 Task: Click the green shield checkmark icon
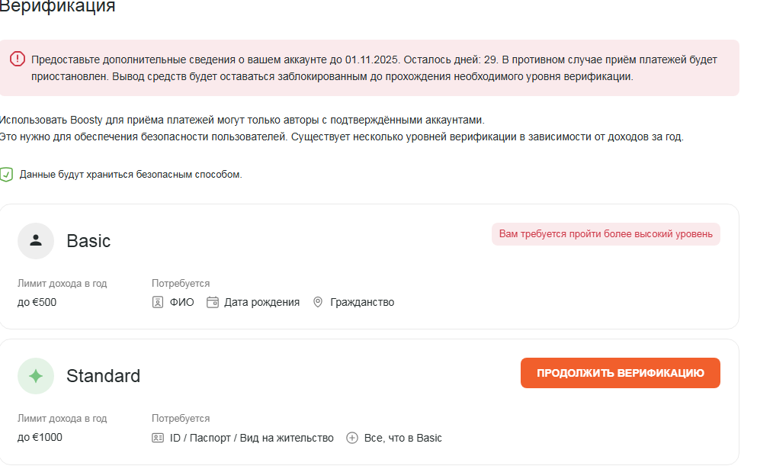[x=6, y=175]
